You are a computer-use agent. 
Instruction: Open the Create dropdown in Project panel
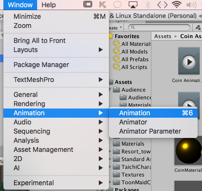click(x=115, y=27)
